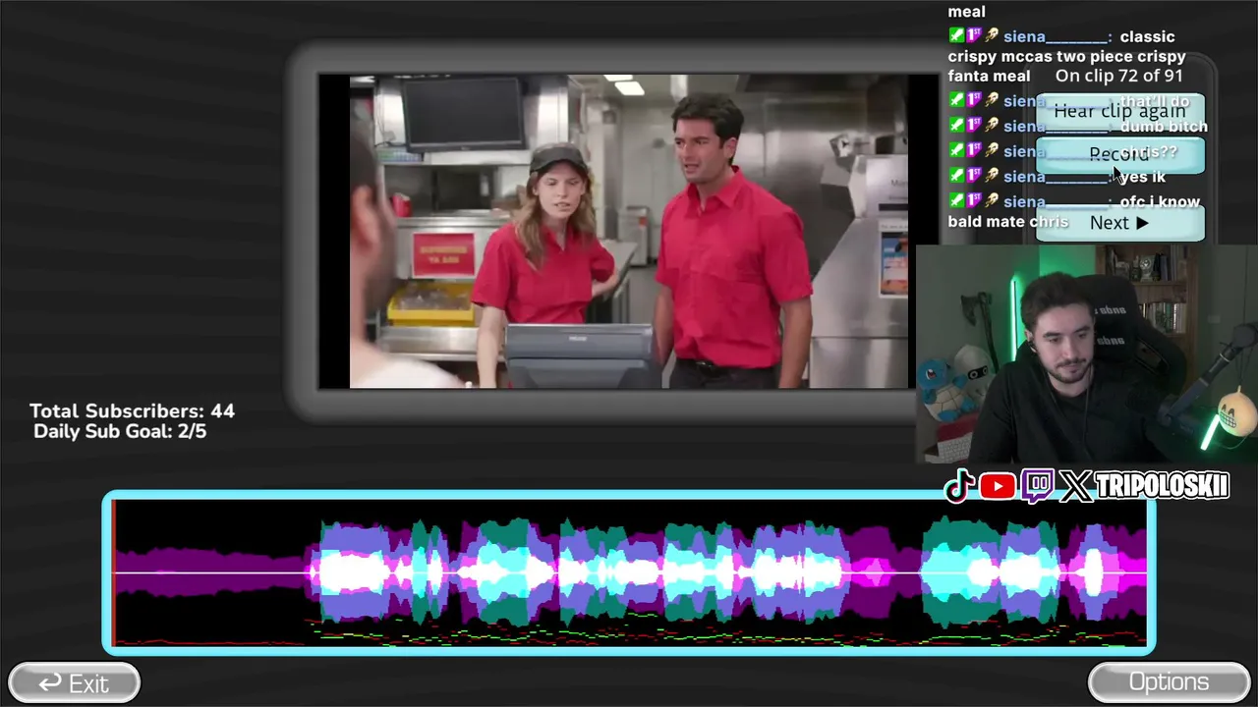
Task: Click the "yes ik" chat message
Action: coord(1142,177)
